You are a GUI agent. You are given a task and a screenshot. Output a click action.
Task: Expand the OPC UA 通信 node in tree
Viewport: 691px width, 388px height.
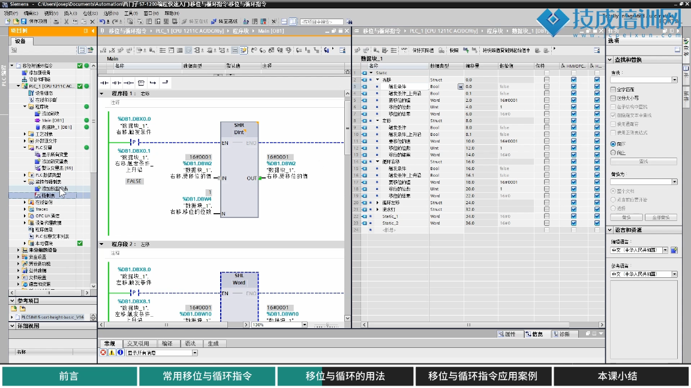(x=25, y=216)
